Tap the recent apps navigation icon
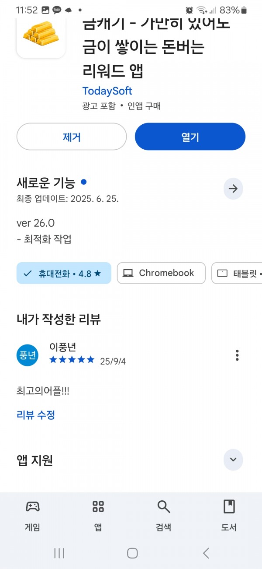Screen dimensions: 262x569 tap(59, 553)
